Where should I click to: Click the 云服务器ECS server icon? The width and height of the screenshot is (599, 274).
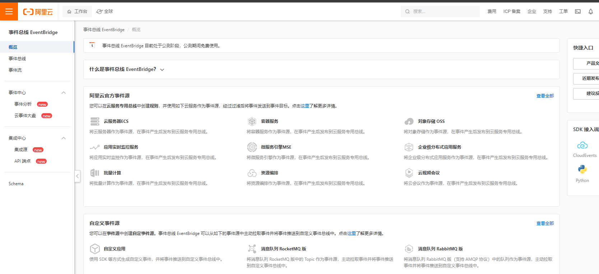(95, 121)
